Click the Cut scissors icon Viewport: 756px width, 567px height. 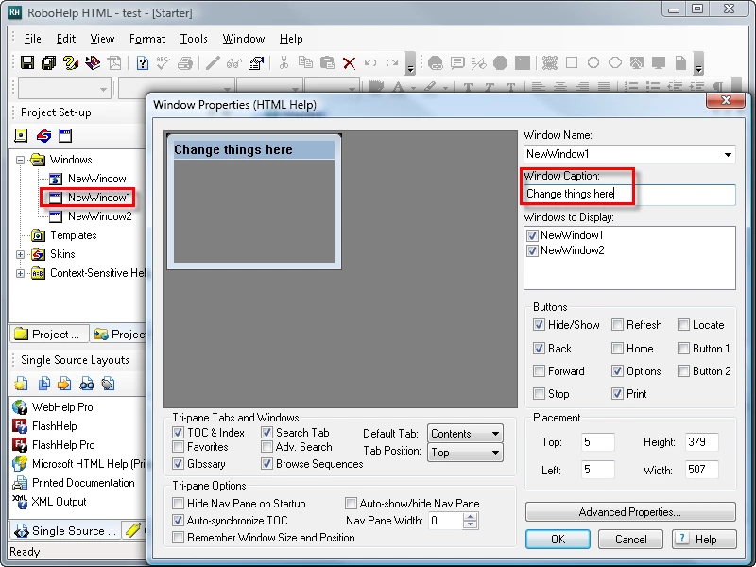[284, 62]
